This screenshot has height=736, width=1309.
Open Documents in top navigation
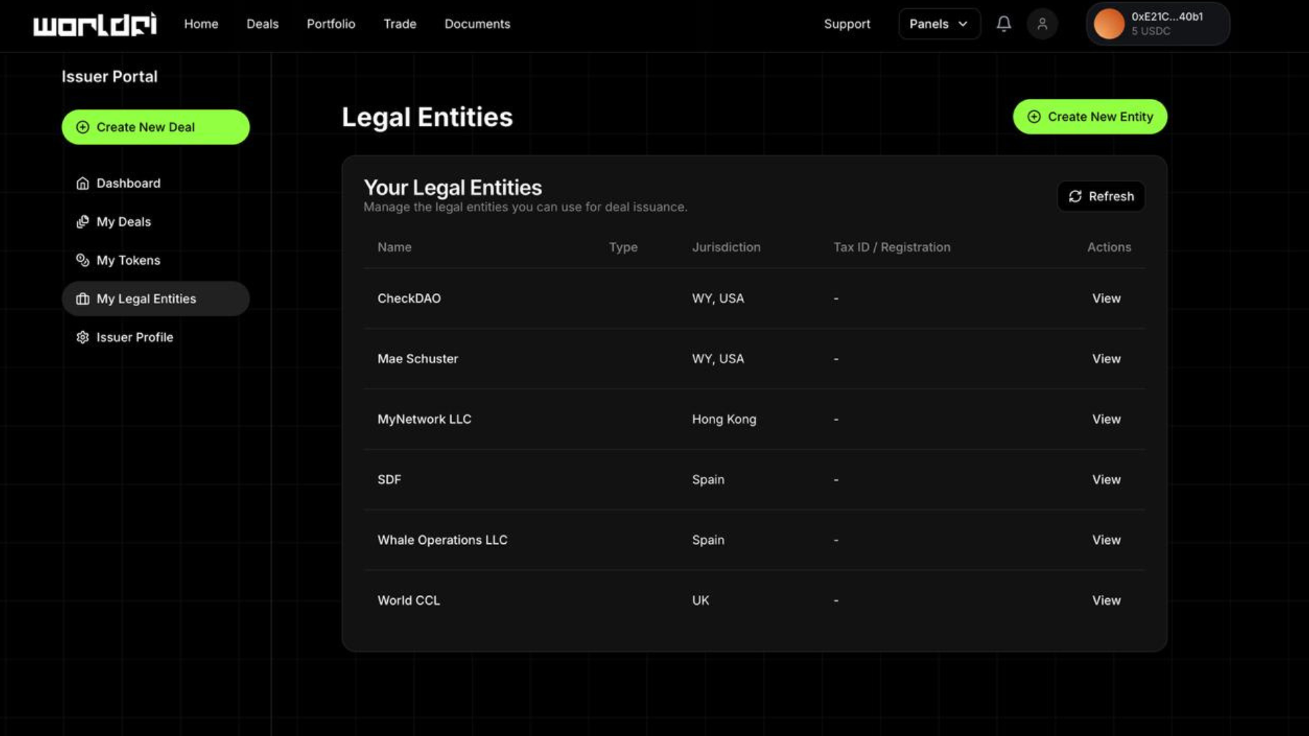pos(477,24)
